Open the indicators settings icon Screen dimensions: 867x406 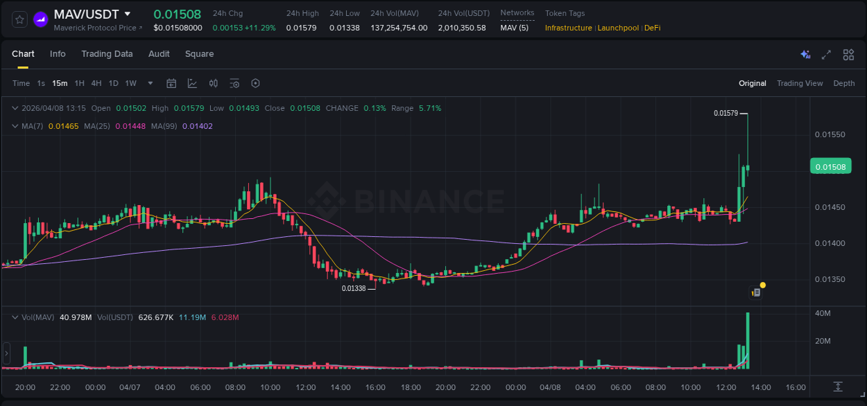[234, 83]
